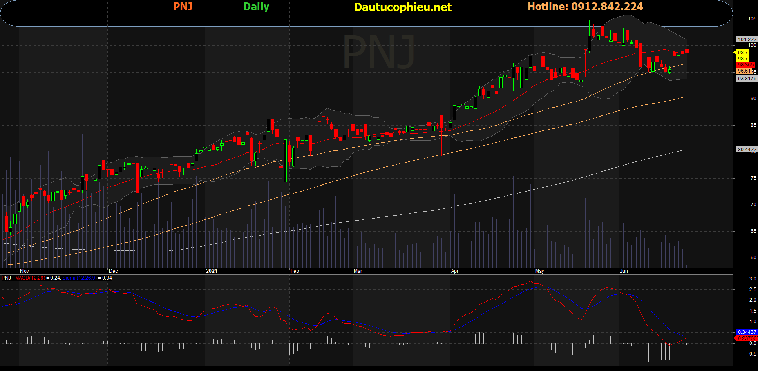Image resolution: width=758 pixels, height=371 pixels.
Task: Click the blue 0.34437 signal value tag
Action: click(x=747, y=332)
